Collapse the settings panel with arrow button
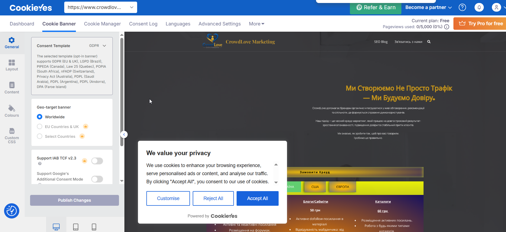This screenshot has height=232, width=506. click(124, 135)
